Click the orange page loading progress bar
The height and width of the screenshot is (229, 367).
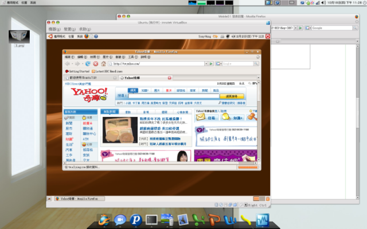[x=248, y=167]
